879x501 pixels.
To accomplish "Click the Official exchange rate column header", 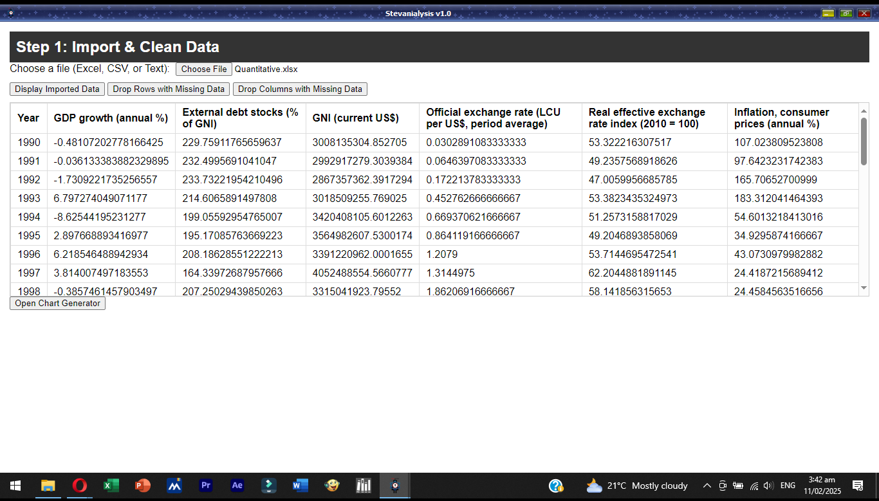I will [500, 118].
